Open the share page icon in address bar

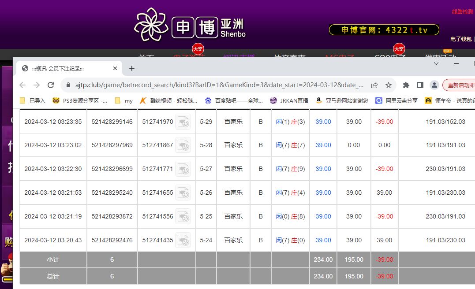pyautogui.click(x=374, y=85)
